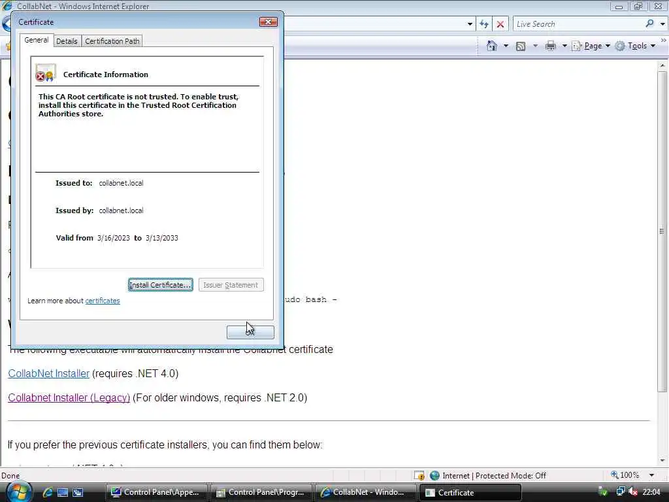Image resolution: width=669 pixels, height=502 pixels.
Task: Click the scrollbar down arrow
Action: (x=662, y=461)
